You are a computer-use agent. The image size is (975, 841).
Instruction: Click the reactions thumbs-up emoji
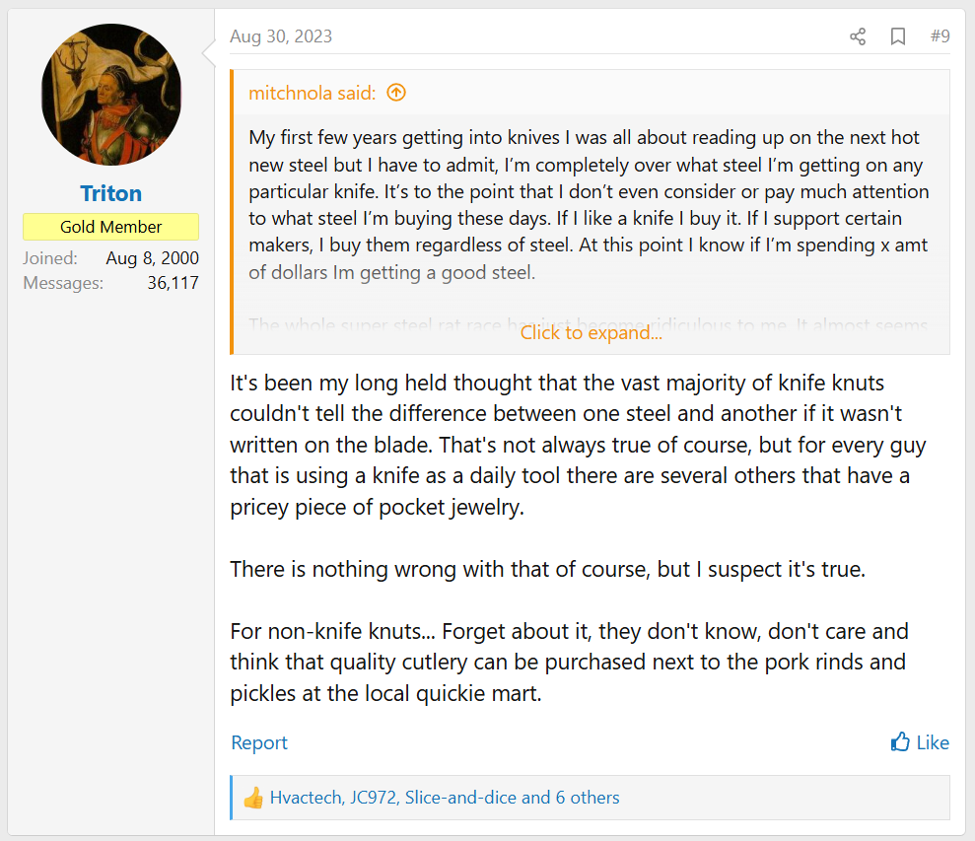(x=253, y=798)
